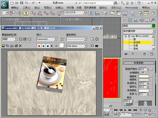Print the rendered image

pos(16,46)
